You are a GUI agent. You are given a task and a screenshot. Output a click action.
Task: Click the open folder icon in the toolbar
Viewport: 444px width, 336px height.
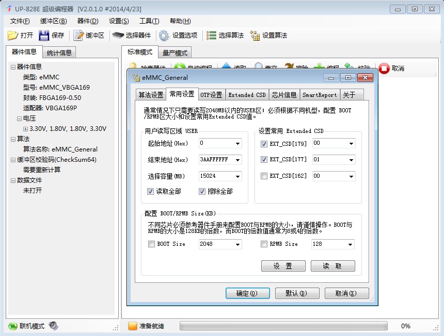tap(13, 36)
